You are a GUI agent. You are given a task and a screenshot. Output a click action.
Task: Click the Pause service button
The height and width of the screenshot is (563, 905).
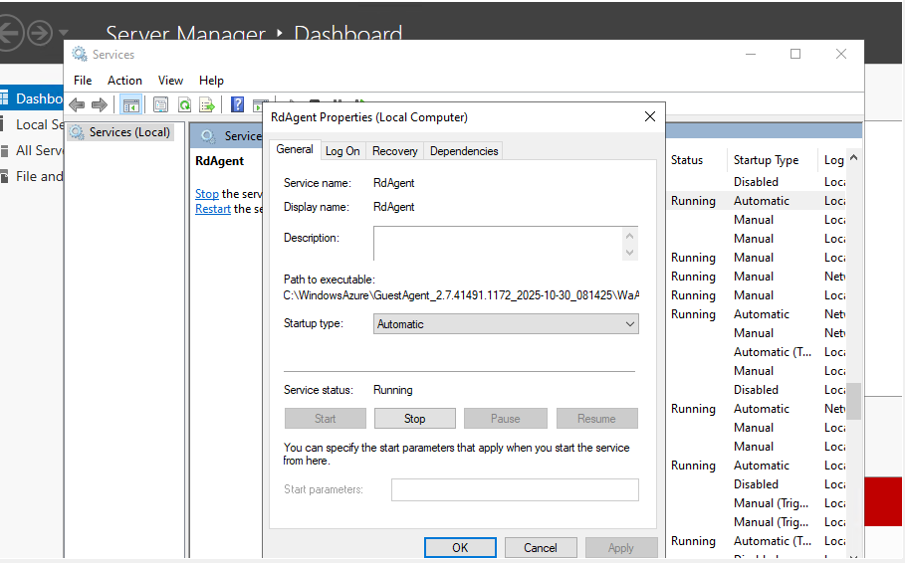pyautogui.click(x=505, y=418)
